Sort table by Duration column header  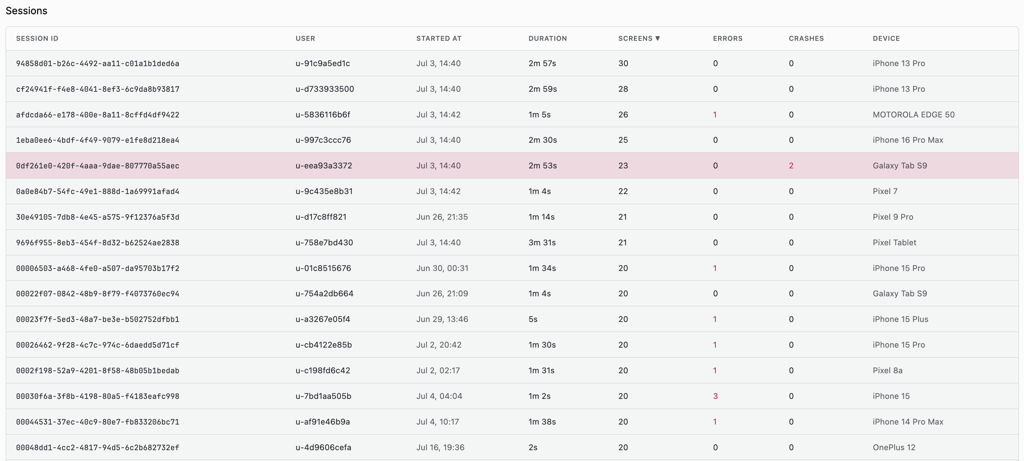click(548, 38)
